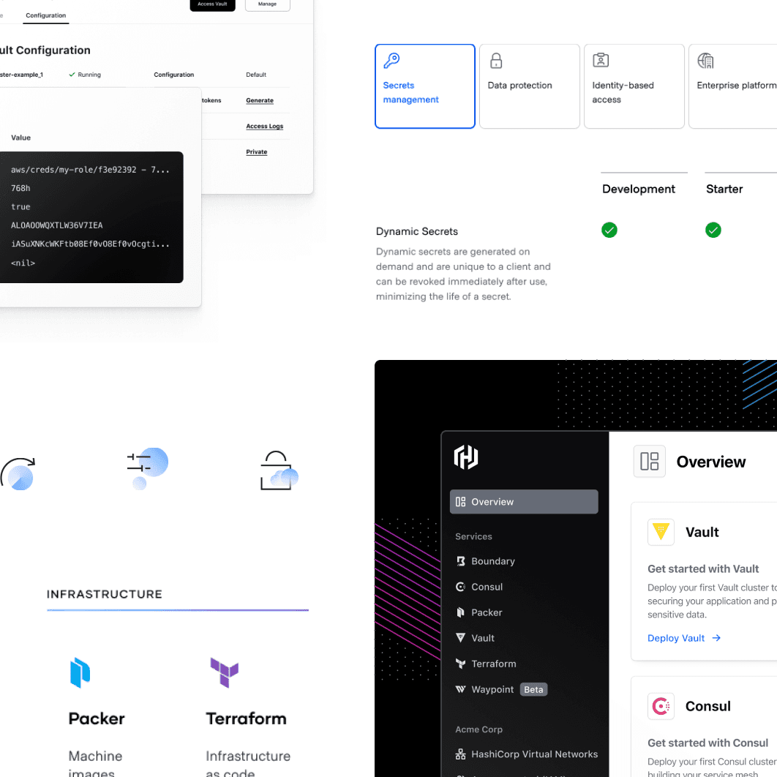Click the Beta badge next to Waypoint
The image size is (777, 777).
(x=533, y=689)
